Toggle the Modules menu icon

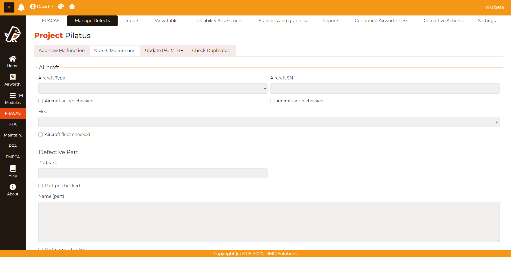[13, 95]
